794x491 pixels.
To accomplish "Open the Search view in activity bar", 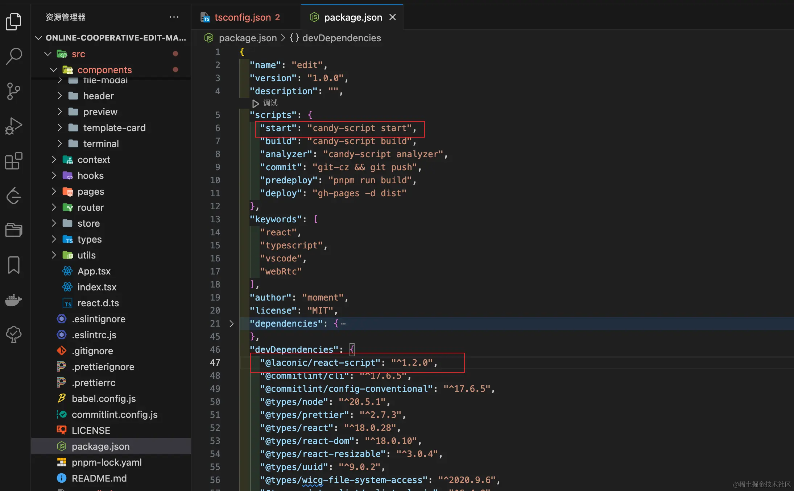I will pos(14,56).
